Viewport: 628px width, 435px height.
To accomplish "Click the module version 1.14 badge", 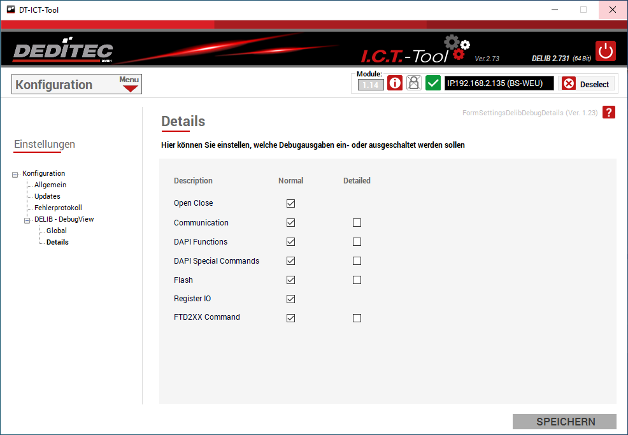I will coord(371,85).
